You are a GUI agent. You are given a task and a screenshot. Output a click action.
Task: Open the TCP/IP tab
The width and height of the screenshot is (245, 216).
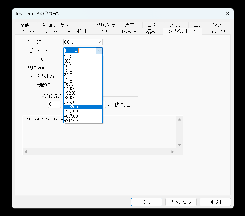click(x=129, y=31)
